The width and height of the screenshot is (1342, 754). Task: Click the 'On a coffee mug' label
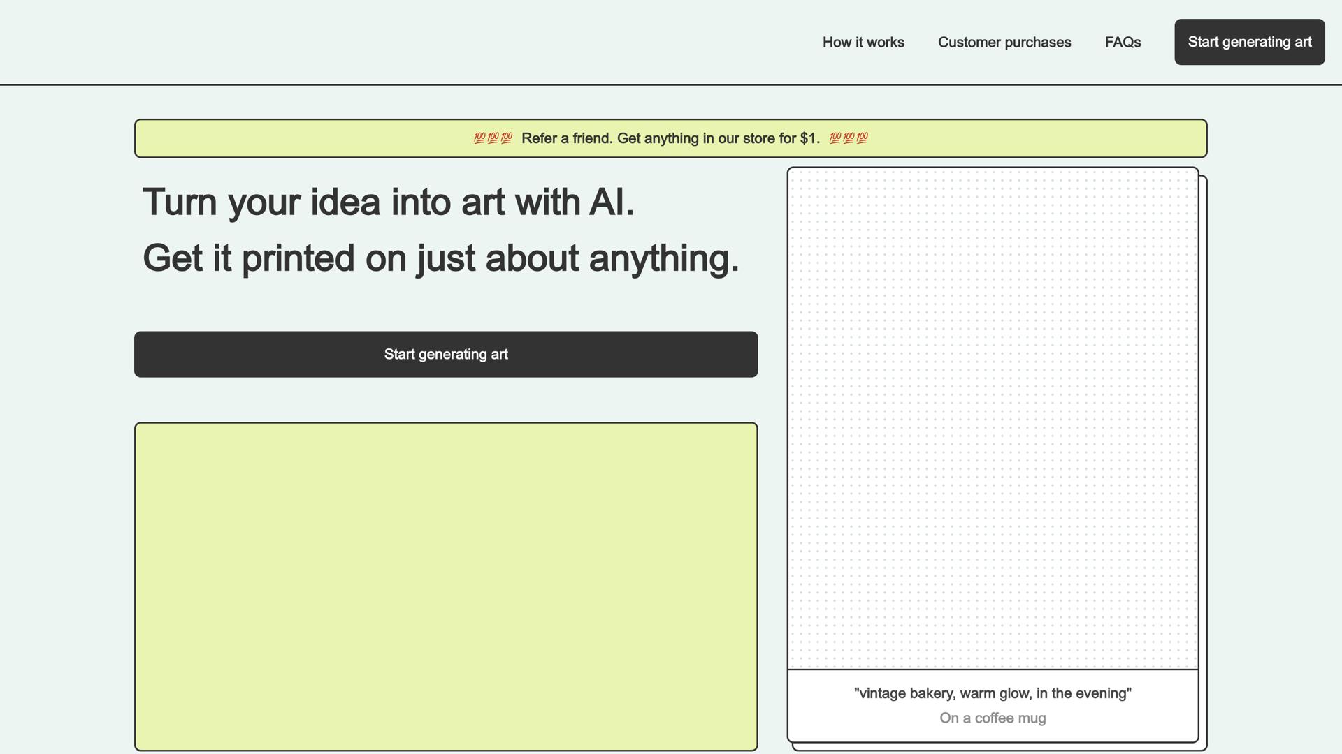coord(993,718)
